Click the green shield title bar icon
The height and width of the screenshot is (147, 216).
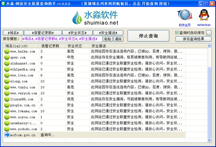3,3
